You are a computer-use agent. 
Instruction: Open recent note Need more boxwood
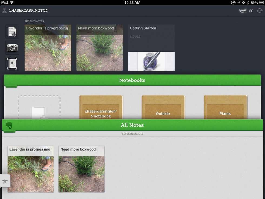[x=100, y=48]
